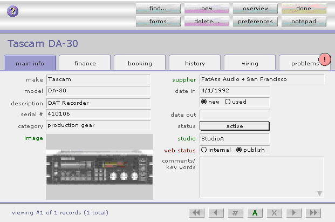The image size is (335, 222).
Task: Click the green A button
Action: [x=255, y=213]
